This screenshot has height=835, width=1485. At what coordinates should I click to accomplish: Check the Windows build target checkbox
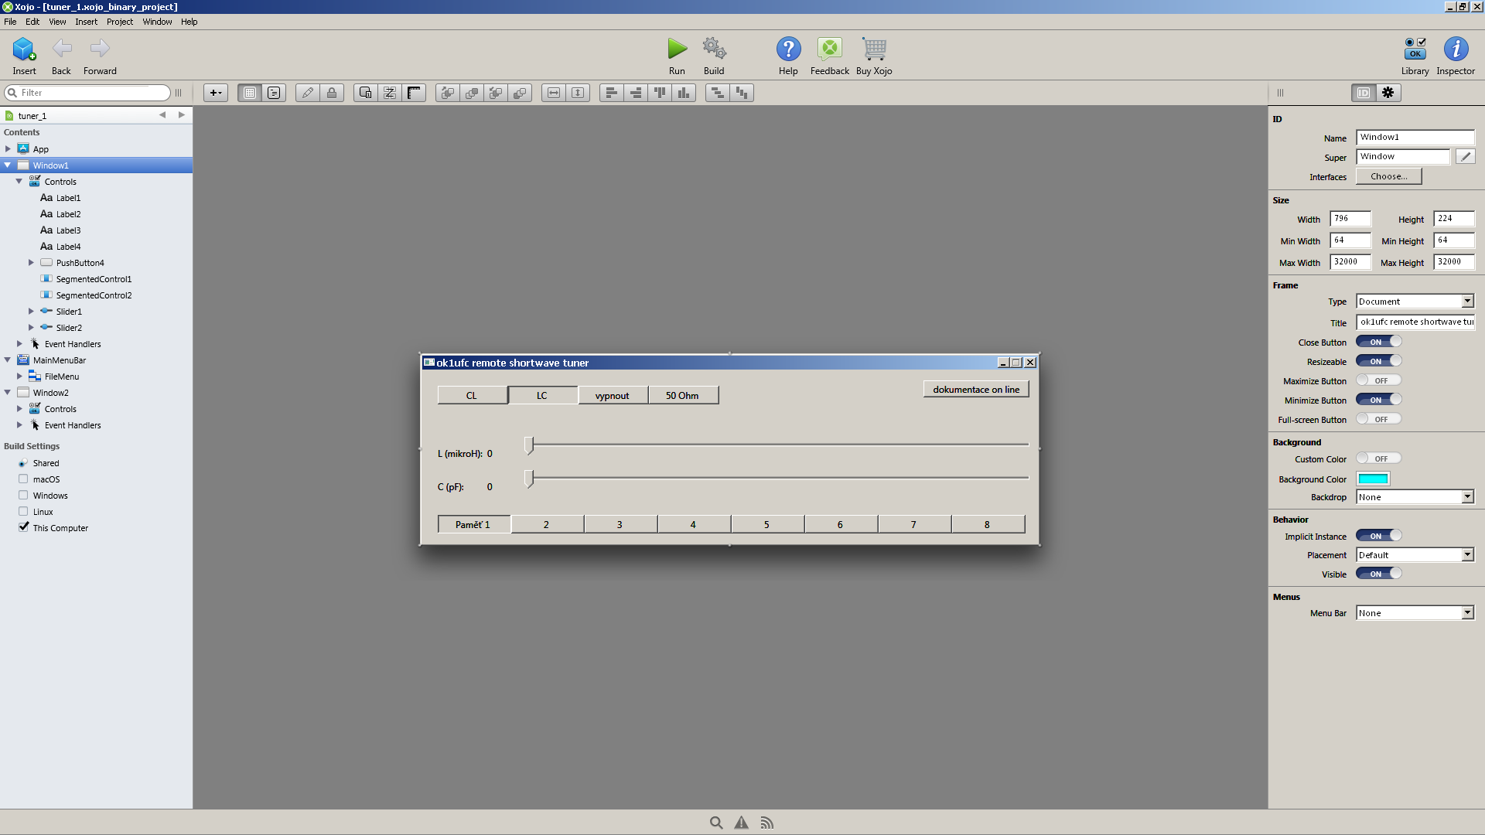click(23, 496)
